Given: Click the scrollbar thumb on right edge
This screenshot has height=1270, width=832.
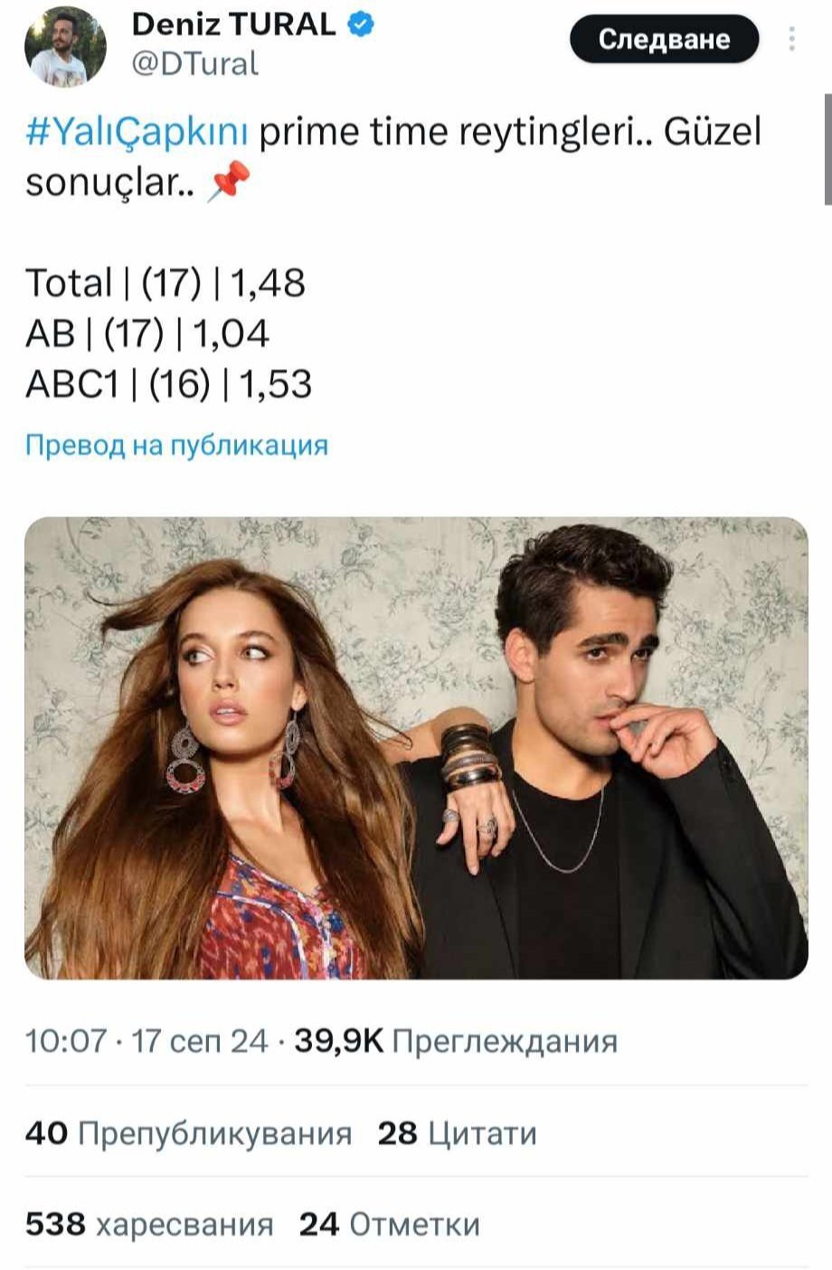Looking at the screenshot, I should click(x=827, y=149).
